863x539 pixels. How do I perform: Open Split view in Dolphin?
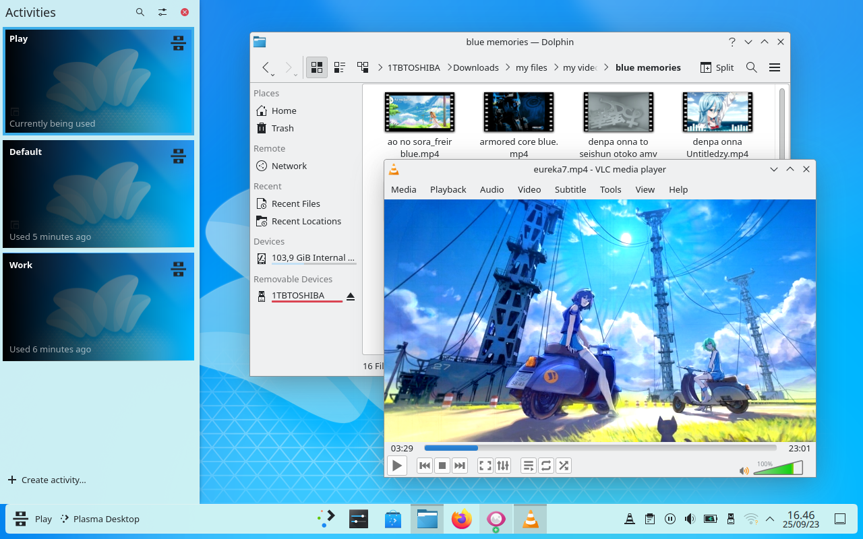[x=717, y=67]
